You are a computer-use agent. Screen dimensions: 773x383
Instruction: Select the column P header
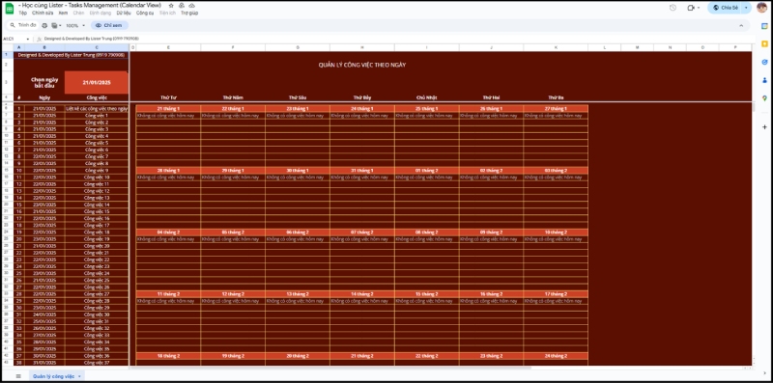[735, 47]
